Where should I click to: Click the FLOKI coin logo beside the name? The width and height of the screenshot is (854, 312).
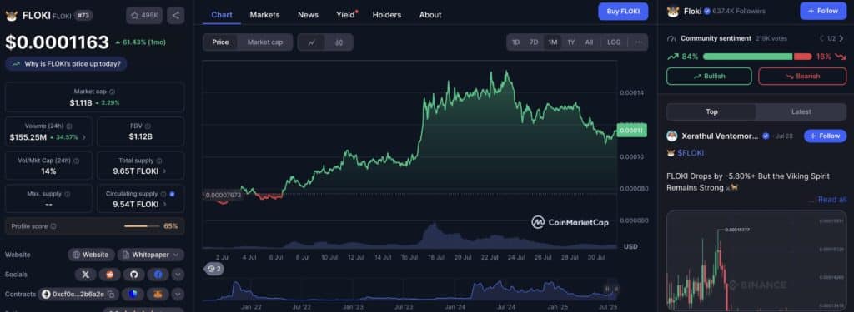12,16
